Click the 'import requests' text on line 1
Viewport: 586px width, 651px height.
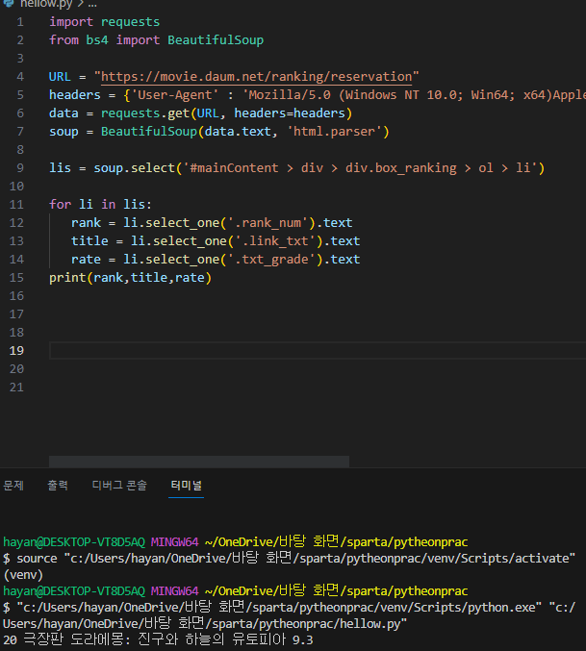pos(104,22)
